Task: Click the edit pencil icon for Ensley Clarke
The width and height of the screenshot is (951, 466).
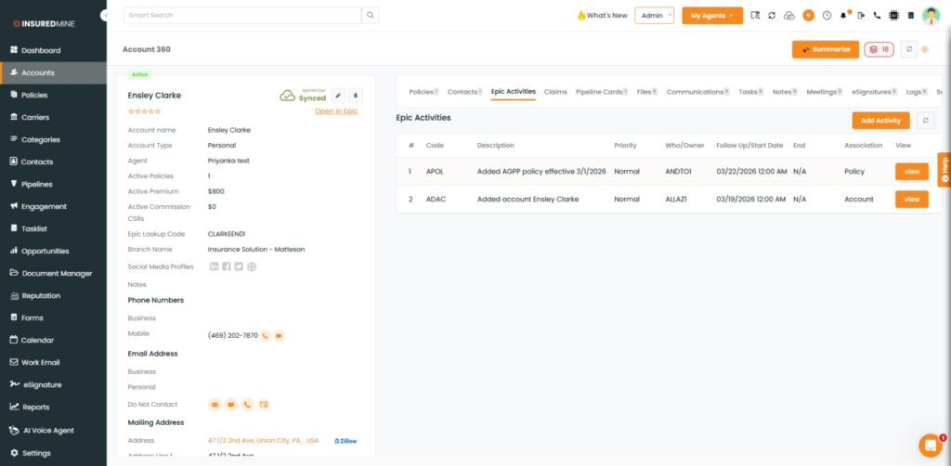Action: [338, 96]
